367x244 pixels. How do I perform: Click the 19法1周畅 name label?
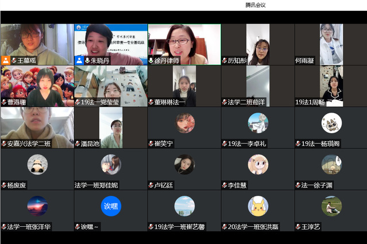click(310, 102)
